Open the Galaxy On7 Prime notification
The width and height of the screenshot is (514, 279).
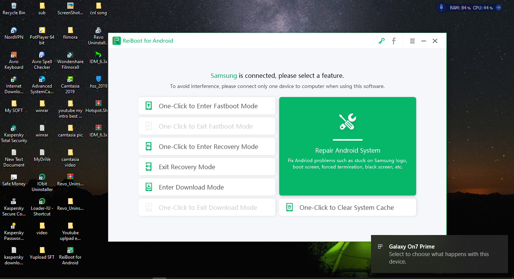[439, 254]
